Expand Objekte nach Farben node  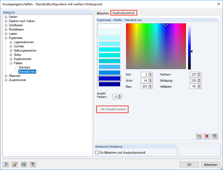(x=6, y=21)
